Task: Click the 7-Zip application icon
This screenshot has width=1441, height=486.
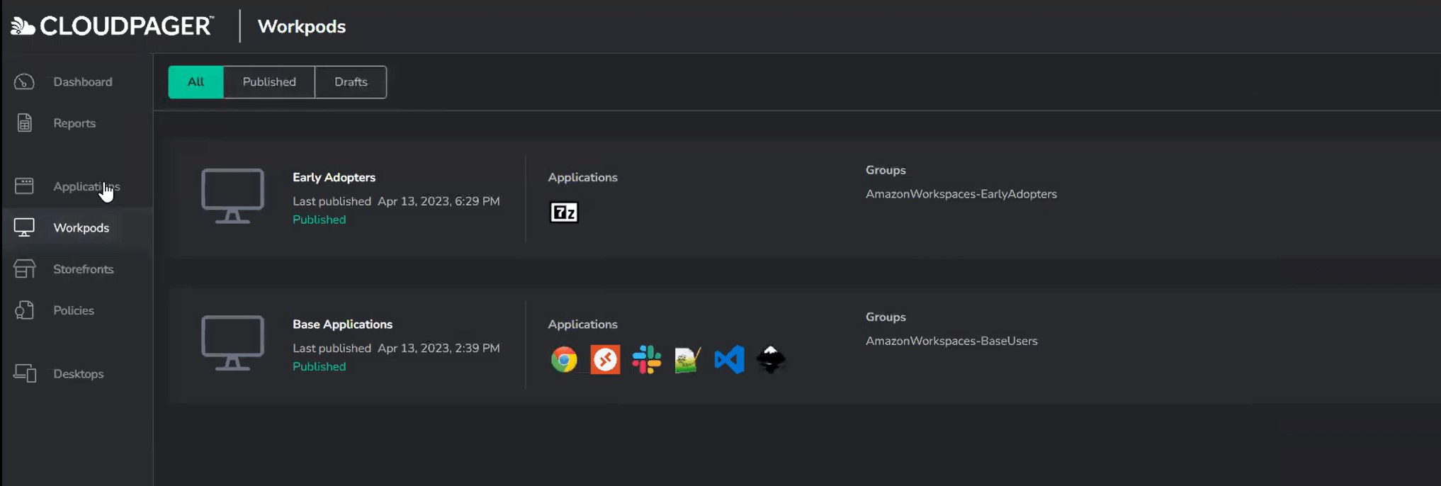Action: pyautogui.click(x=564, y=213)
